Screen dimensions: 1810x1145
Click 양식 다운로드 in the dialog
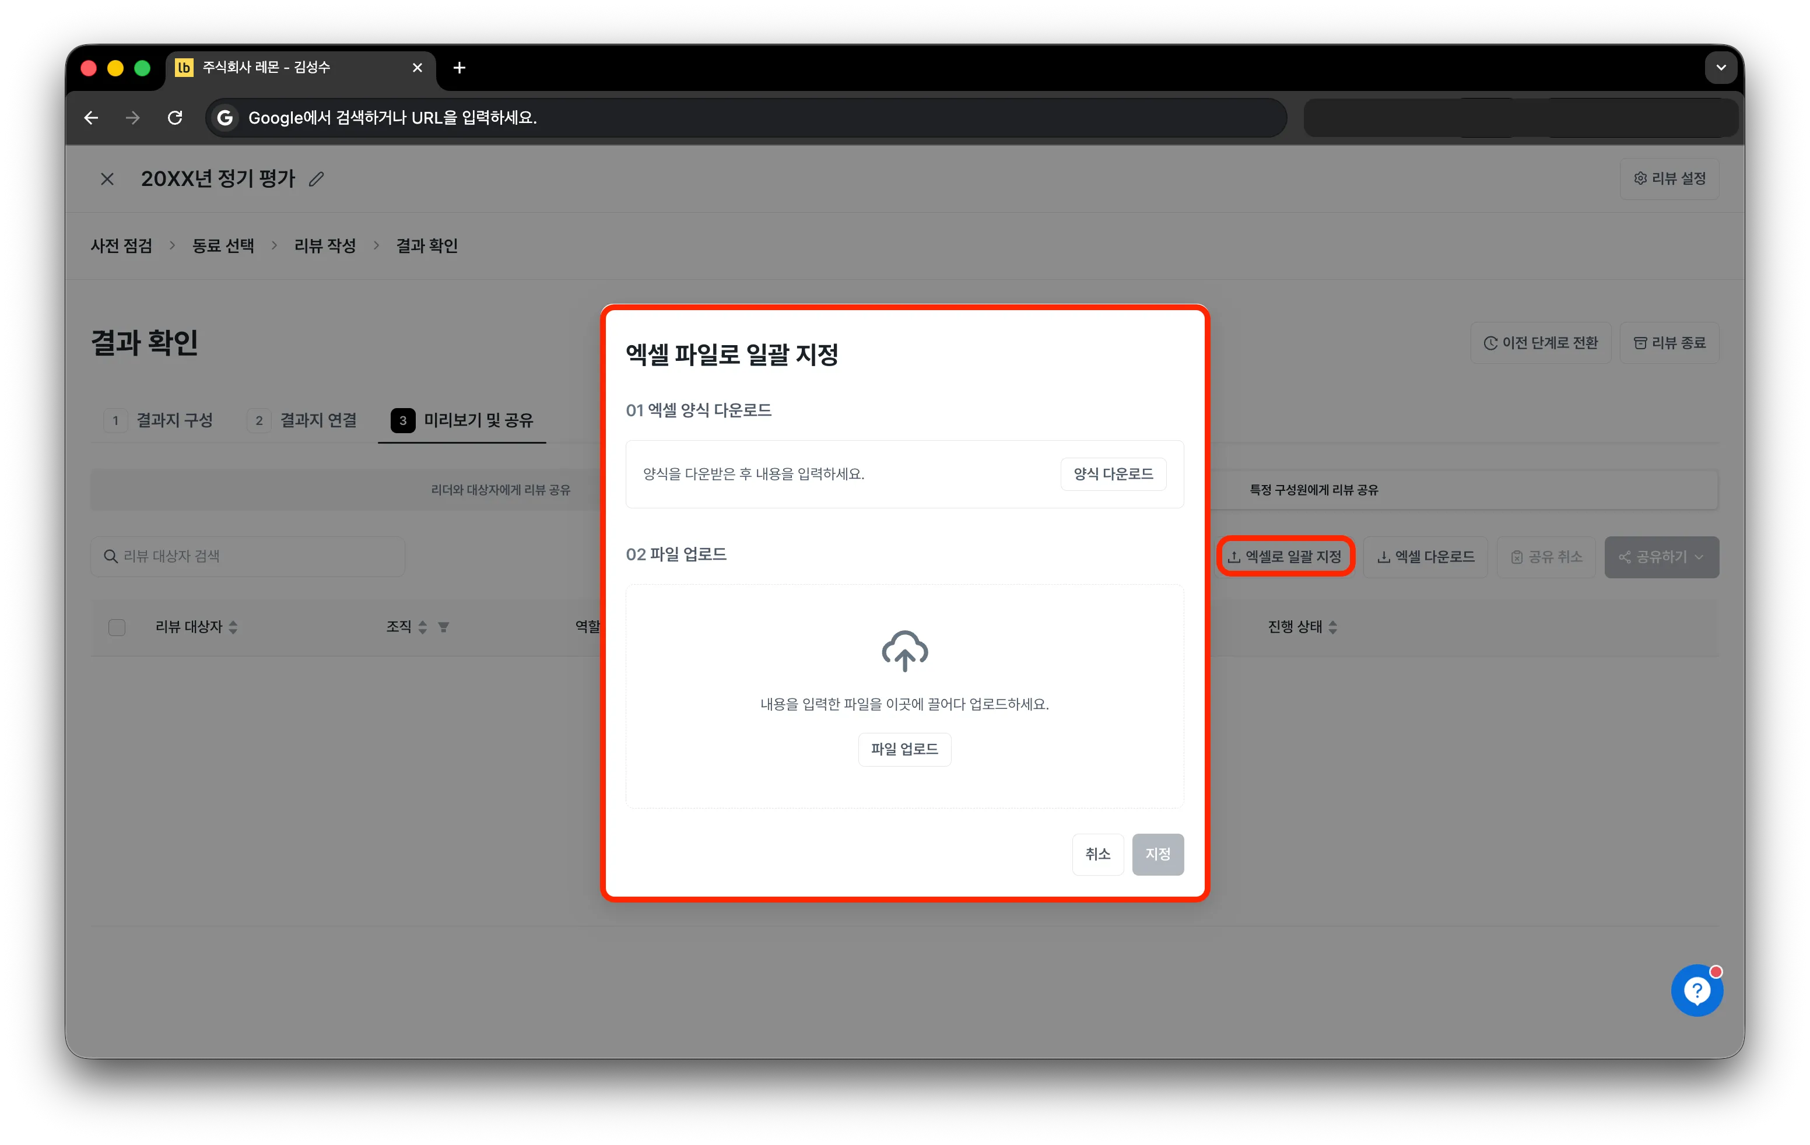coord(1113,474)
